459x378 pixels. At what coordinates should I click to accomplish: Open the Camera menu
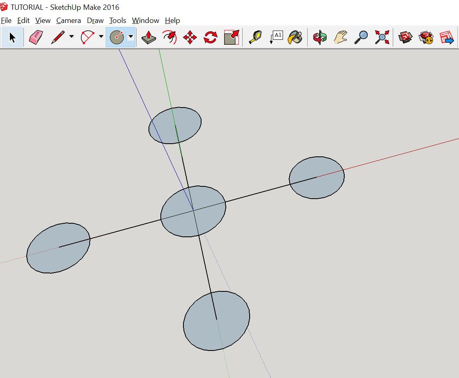pyautogui.click(x=68, y=20)
